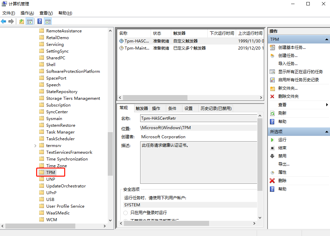The image size is (330, 236).
Task: Select the 只在用户登录时运行 radio button
Action: coord(126,213)
